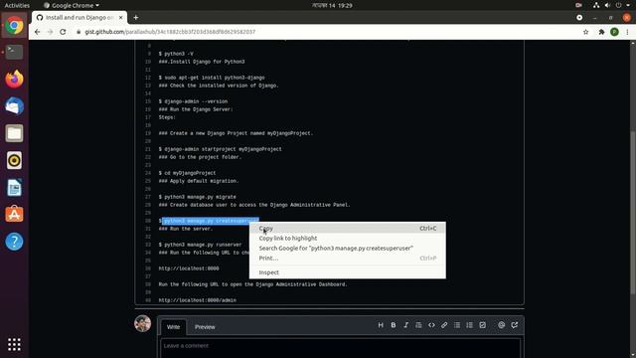636x358 pixels.
Task: Choose Inspect in the context menu
Action: (348, 272)
